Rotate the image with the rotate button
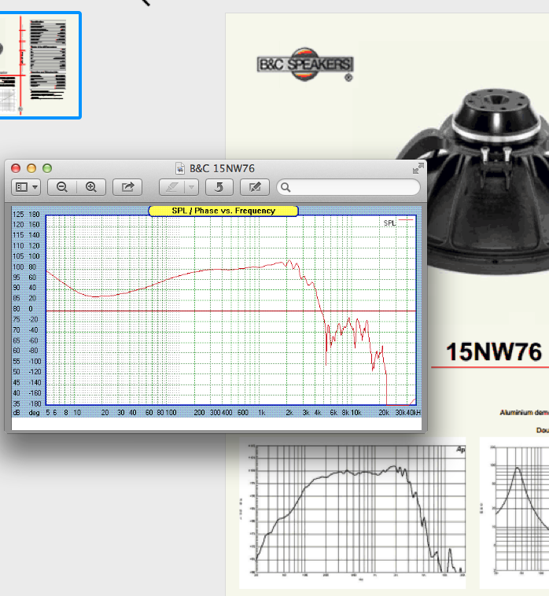 [x=219, y=187]
